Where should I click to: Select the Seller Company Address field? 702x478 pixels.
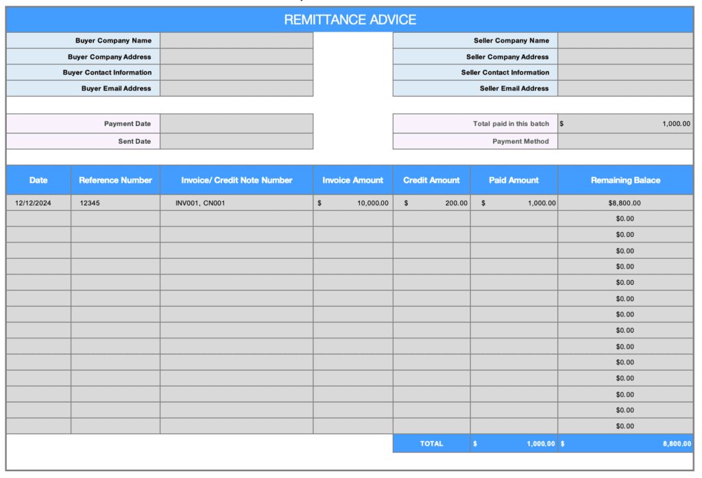point(625,57)
